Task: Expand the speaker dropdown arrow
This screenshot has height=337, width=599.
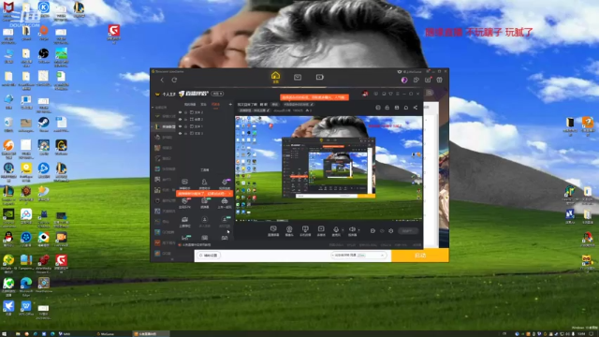Action: (358, 230)
